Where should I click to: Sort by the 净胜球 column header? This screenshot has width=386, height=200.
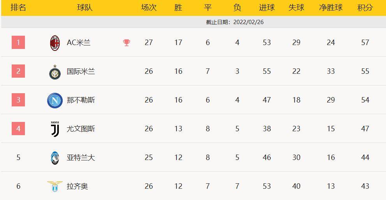click(331, 8)
